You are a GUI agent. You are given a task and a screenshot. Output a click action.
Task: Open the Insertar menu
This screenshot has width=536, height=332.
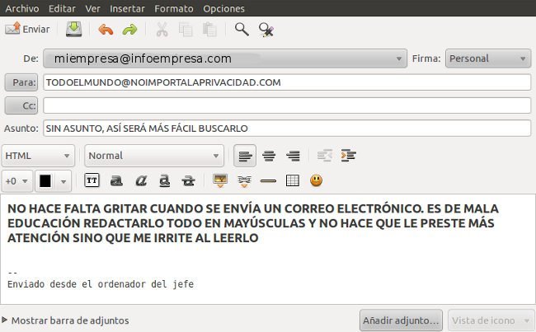coord(127,8)
